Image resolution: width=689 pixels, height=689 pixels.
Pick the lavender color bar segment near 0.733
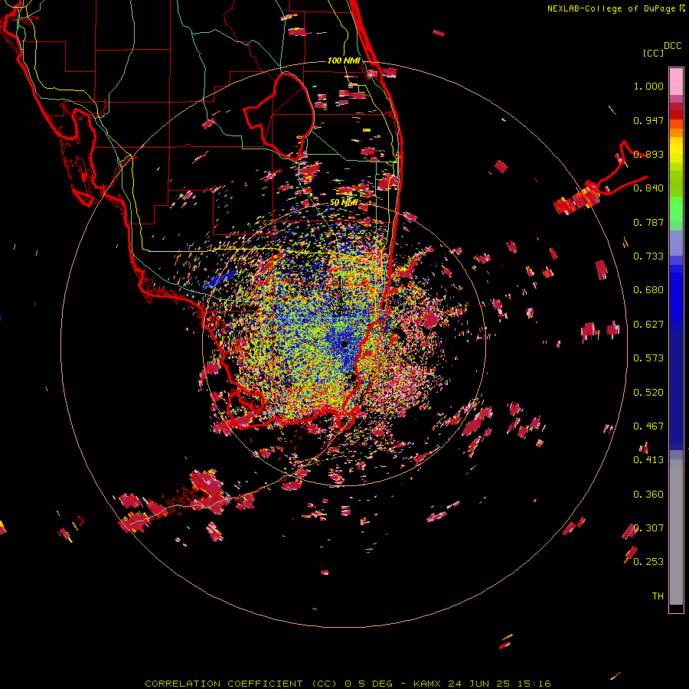click(676, 243)
